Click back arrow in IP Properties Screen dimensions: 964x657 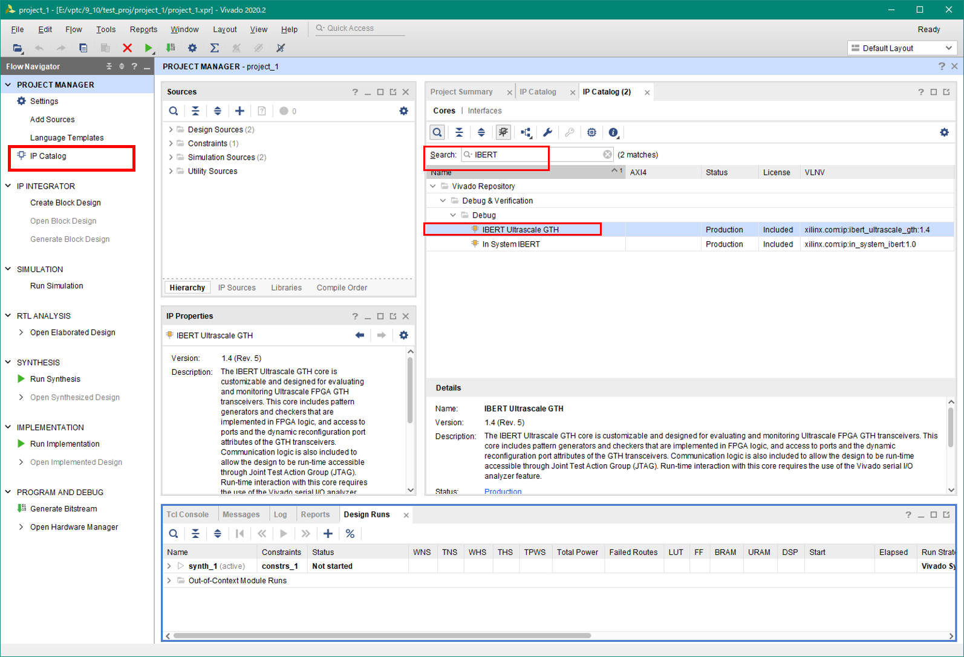[x=360, y=335]
